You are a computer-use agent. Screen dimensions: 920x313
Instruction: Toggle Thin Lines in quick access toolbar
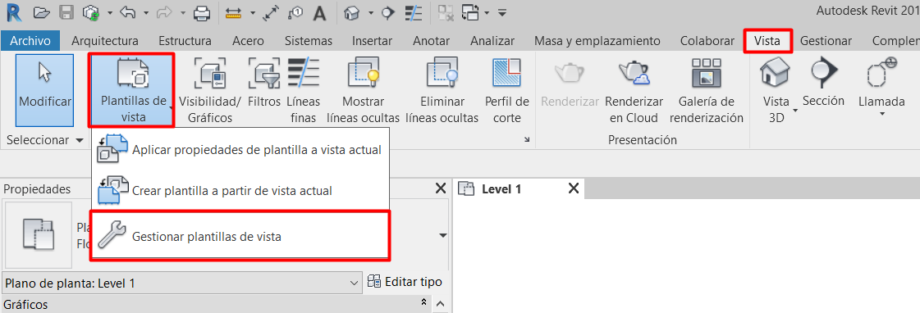414,12
